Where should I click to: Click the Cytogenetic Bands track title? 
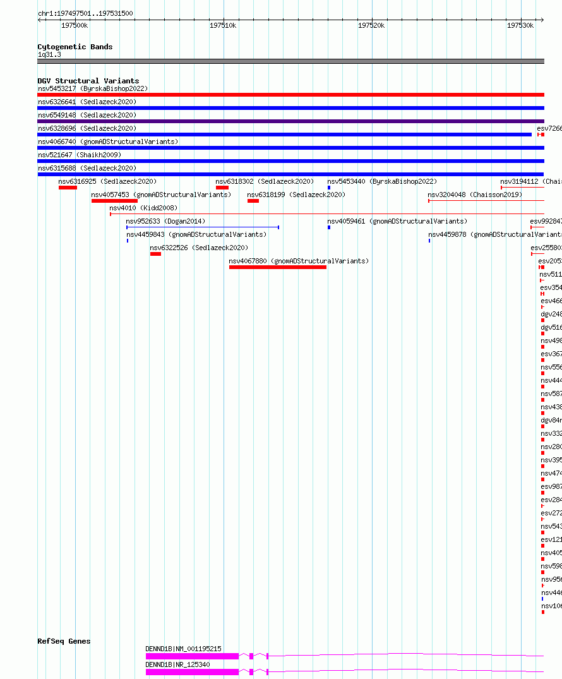(75, 47)
